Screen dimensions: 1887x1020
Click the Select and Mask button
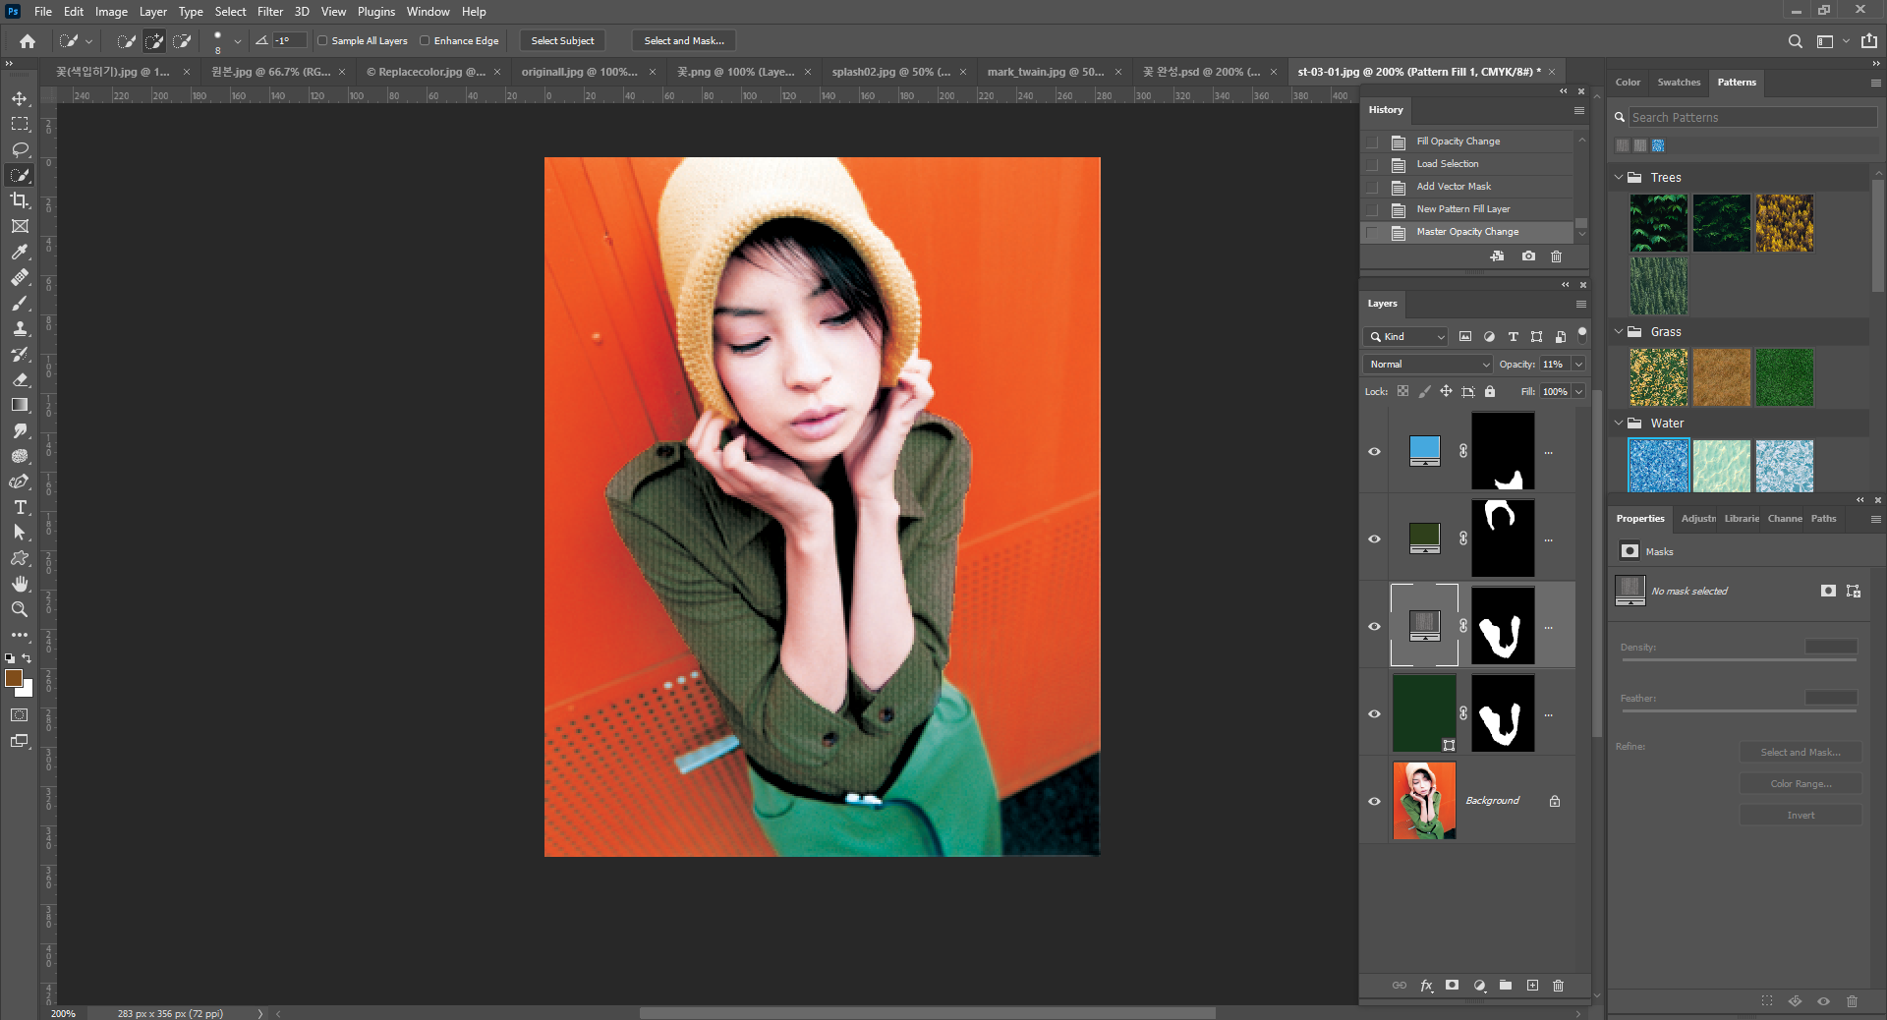(x=684, y=41)
